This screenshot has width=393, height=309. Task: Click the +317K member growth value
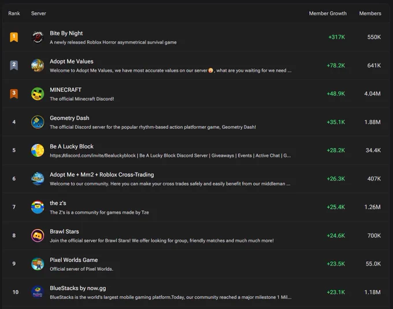336,37
